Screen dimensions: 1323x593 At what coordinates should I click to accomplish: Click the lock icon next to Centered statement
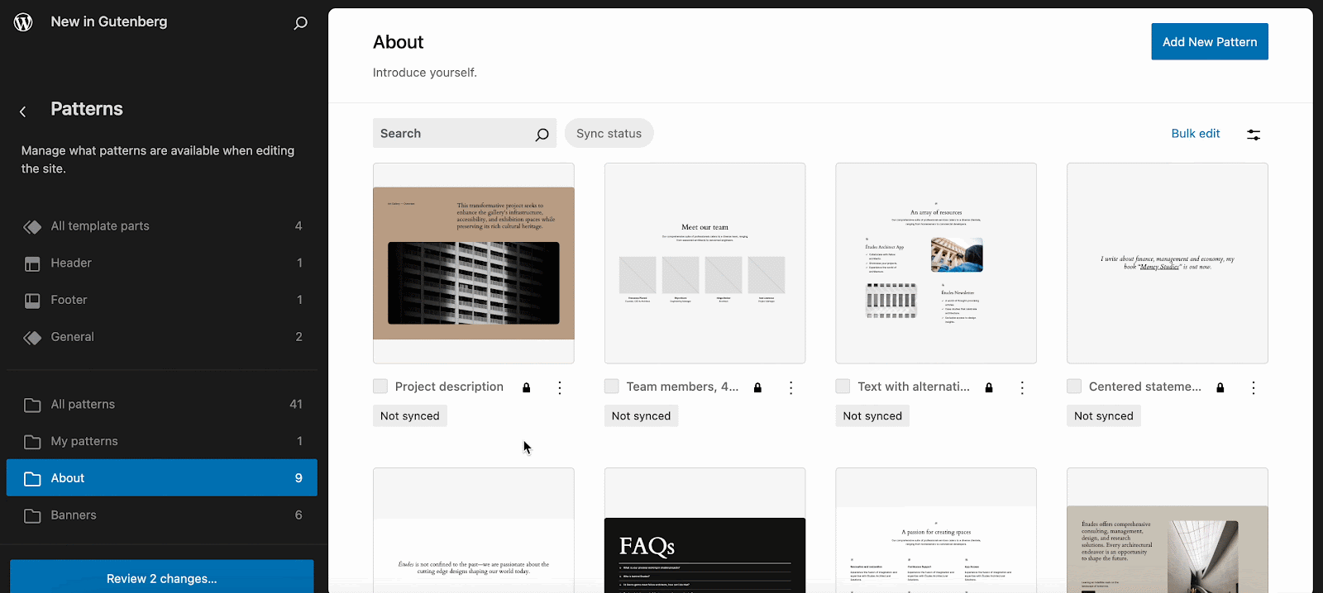[1220, 387]
